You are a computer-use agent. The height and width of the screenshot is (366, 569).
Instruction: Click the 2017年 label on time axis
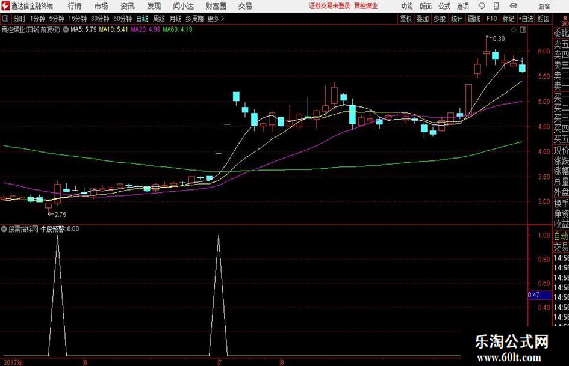pos(13,362)
